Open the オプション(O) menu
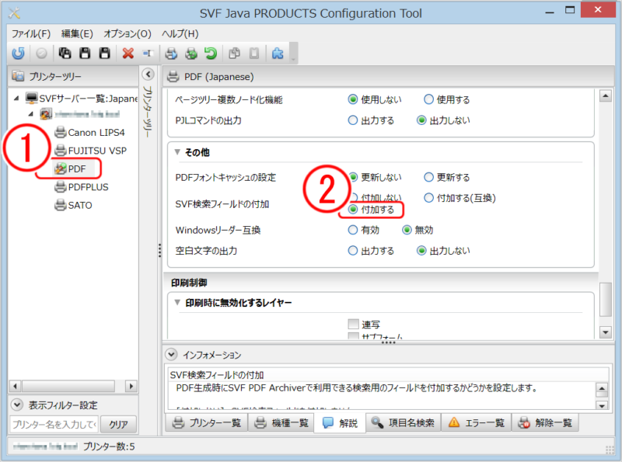The height and width of the screenshot is (462, 622). [128, 34]
